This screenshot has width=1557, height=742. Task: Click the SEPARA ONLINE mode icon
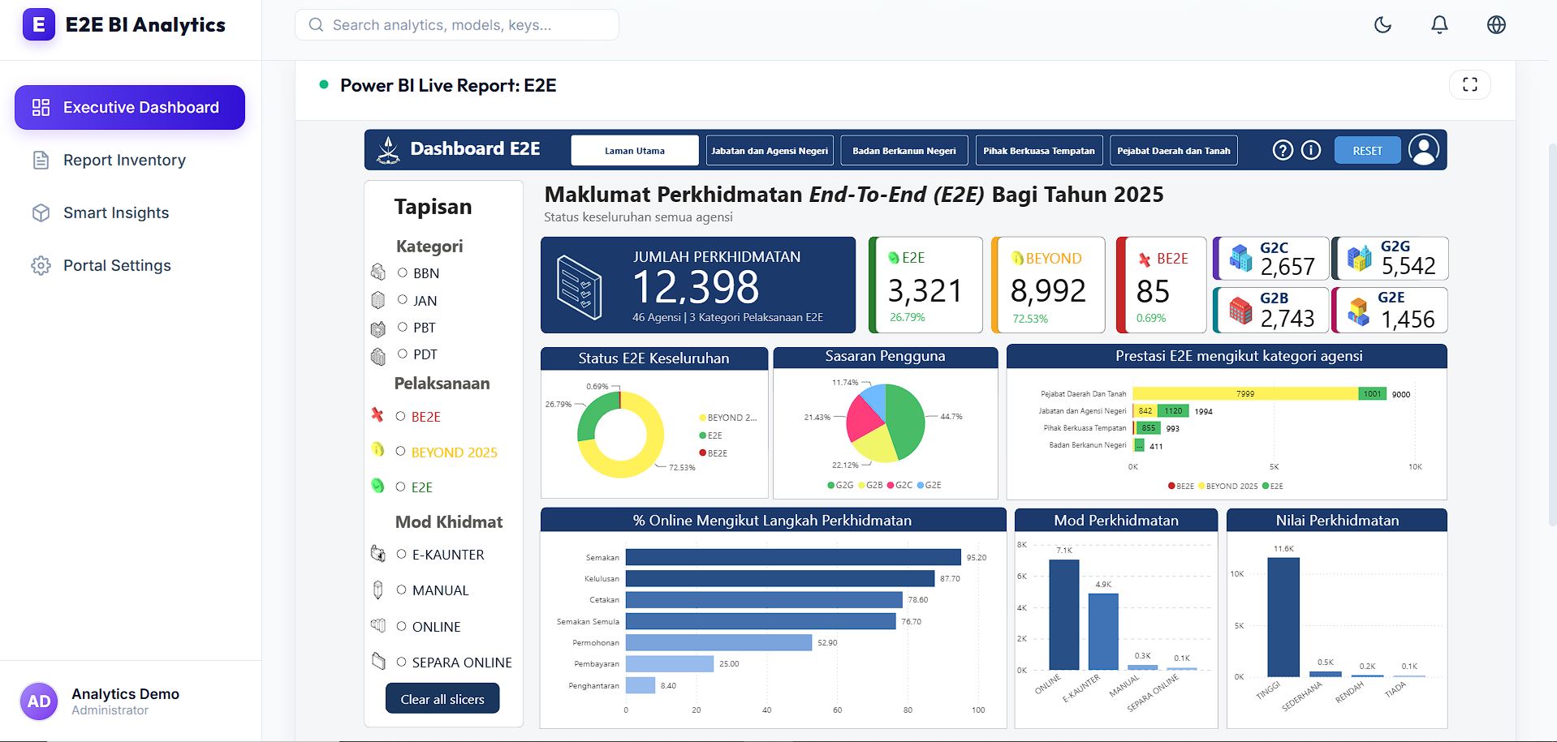377,661
